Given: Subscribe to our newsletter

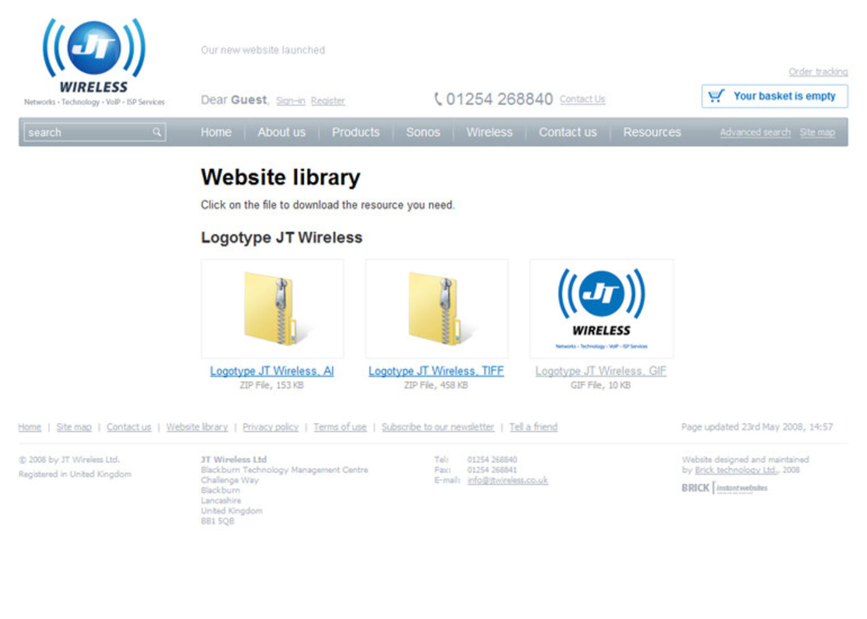Looking at the screenshot, I should tap(438, 426).
